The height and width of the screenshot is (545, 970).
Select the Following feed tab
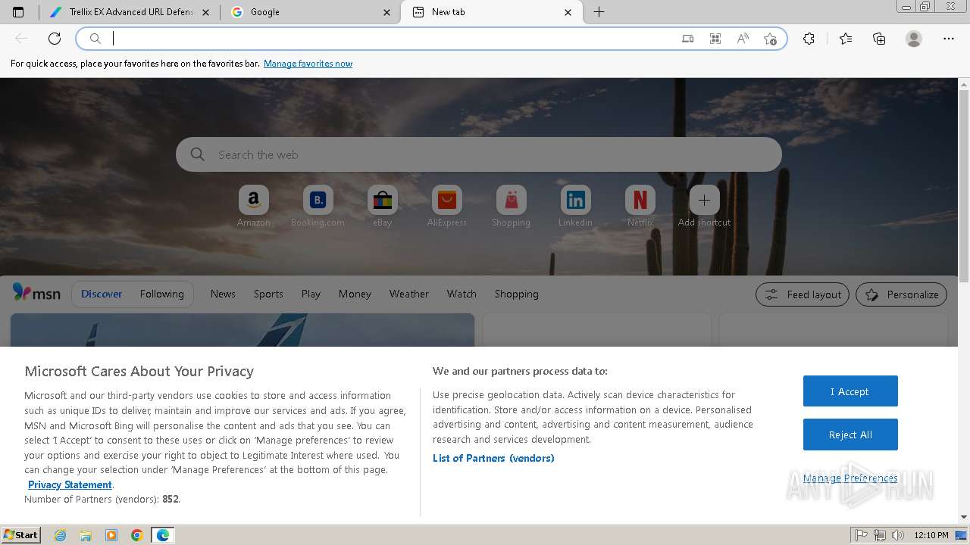coord(161,294)
